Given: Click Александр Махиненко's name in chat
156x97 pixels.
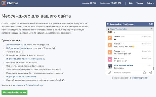Looking at the screenshot, I should 123,65.
